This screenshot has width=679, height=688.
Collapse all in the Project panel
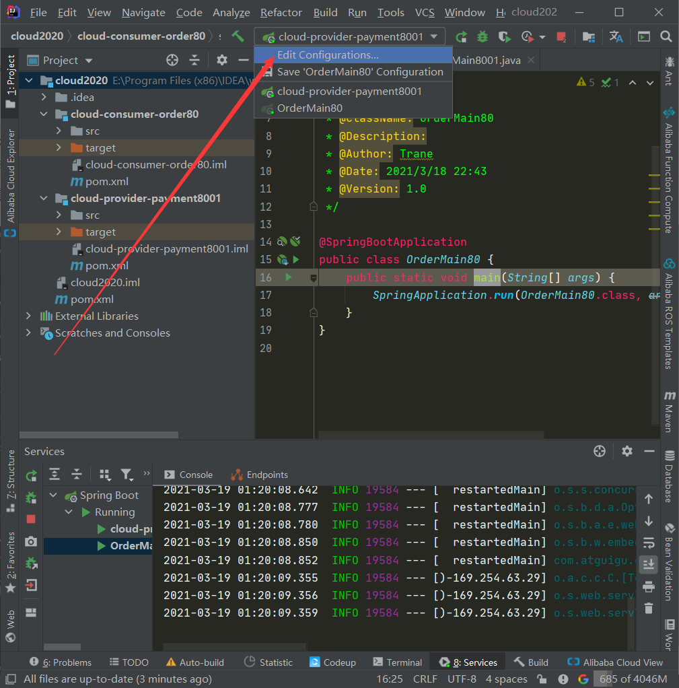click(194, 60)
